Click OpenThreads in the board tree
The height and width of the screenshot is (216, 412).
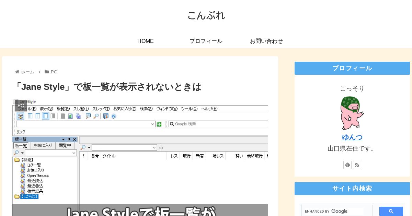point(38,176)
